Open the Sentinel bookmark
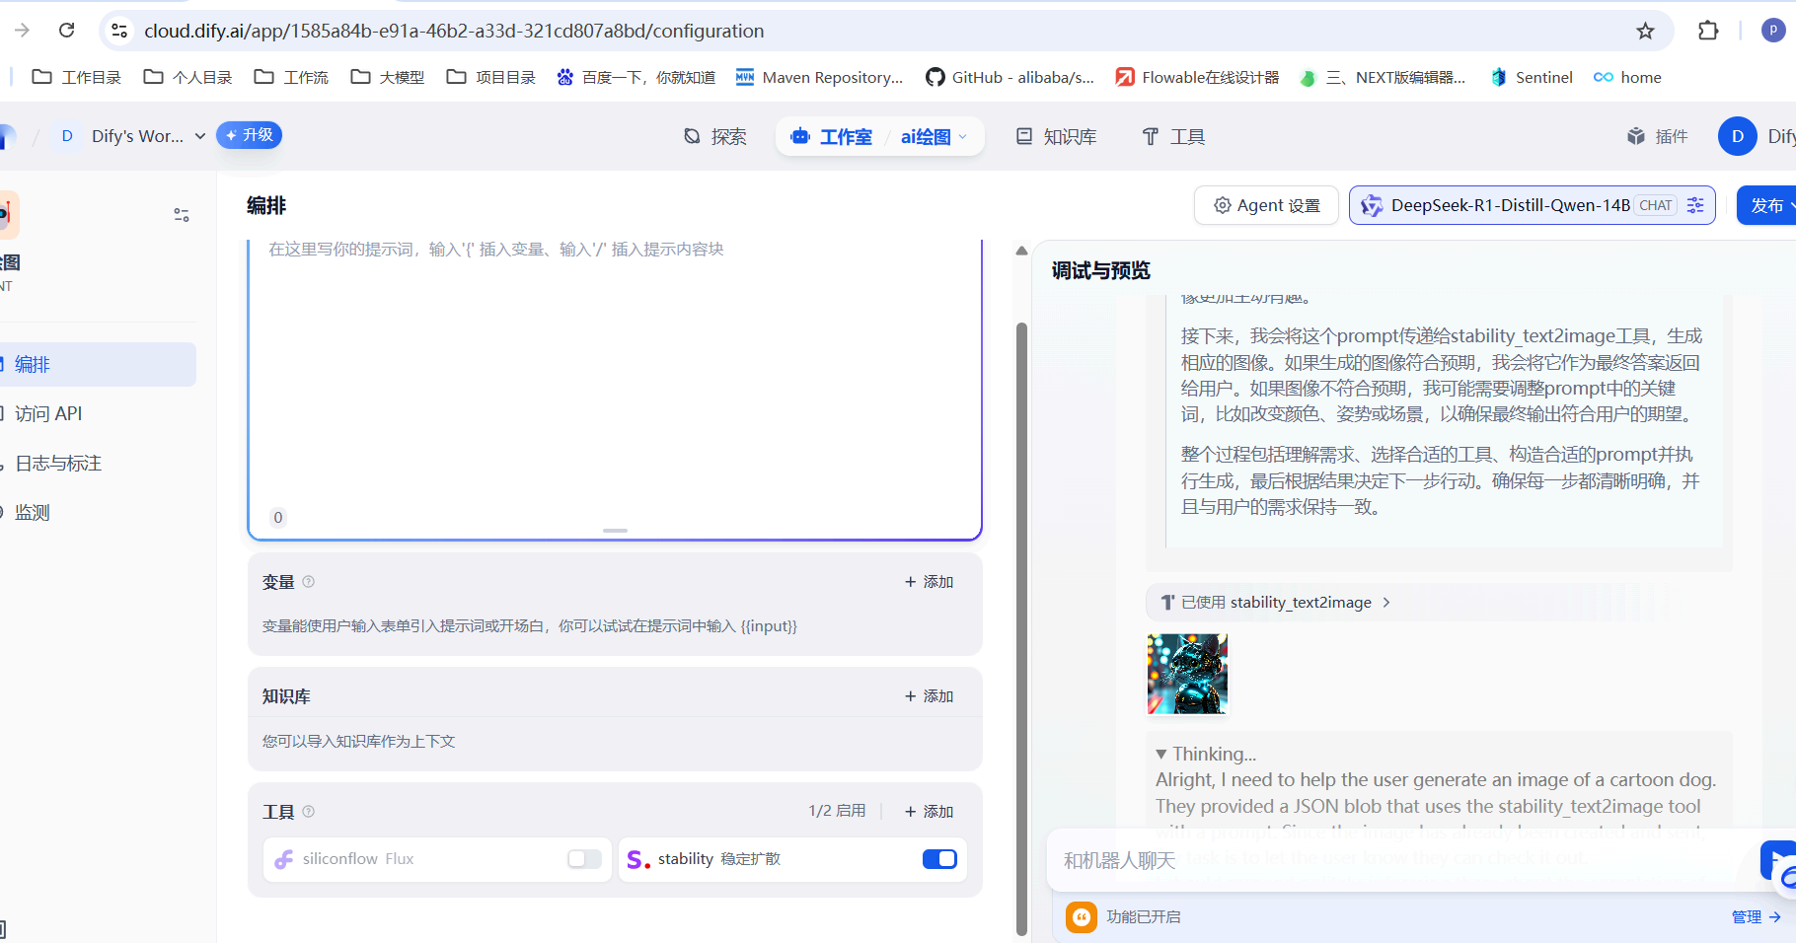 (1532, 77)
